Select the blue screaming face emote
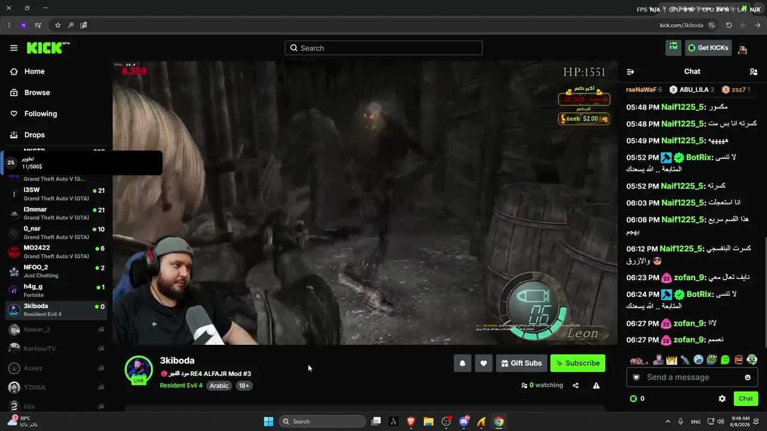Image resolution: width=767 pixels, height=431 pixels. pyautogui.click(x=698, y=360)
